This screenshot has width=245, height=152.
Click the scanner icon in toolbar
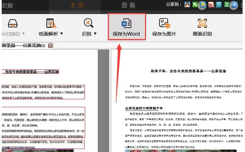(13, 23)
